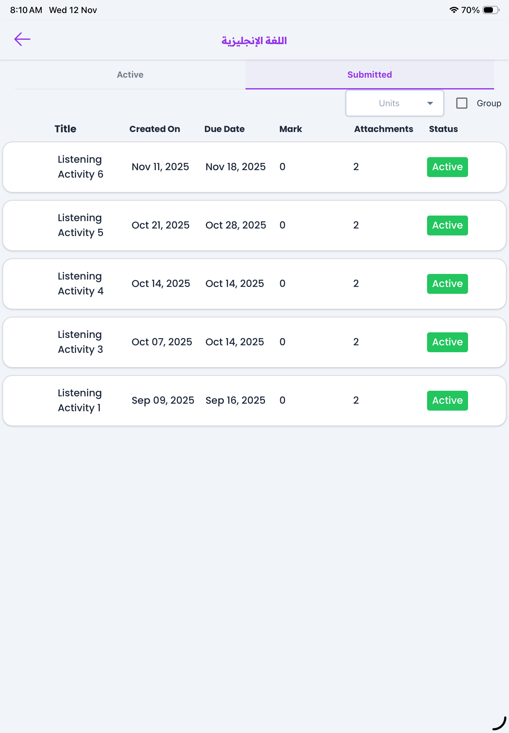Click the Created On column header
The width and height of the screenshot is (509, 733).
coord(155,129)
